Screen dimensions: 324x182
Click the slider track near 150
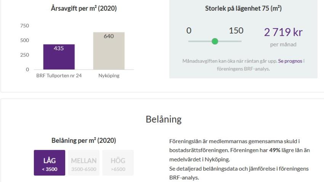(x=237, y=41)
